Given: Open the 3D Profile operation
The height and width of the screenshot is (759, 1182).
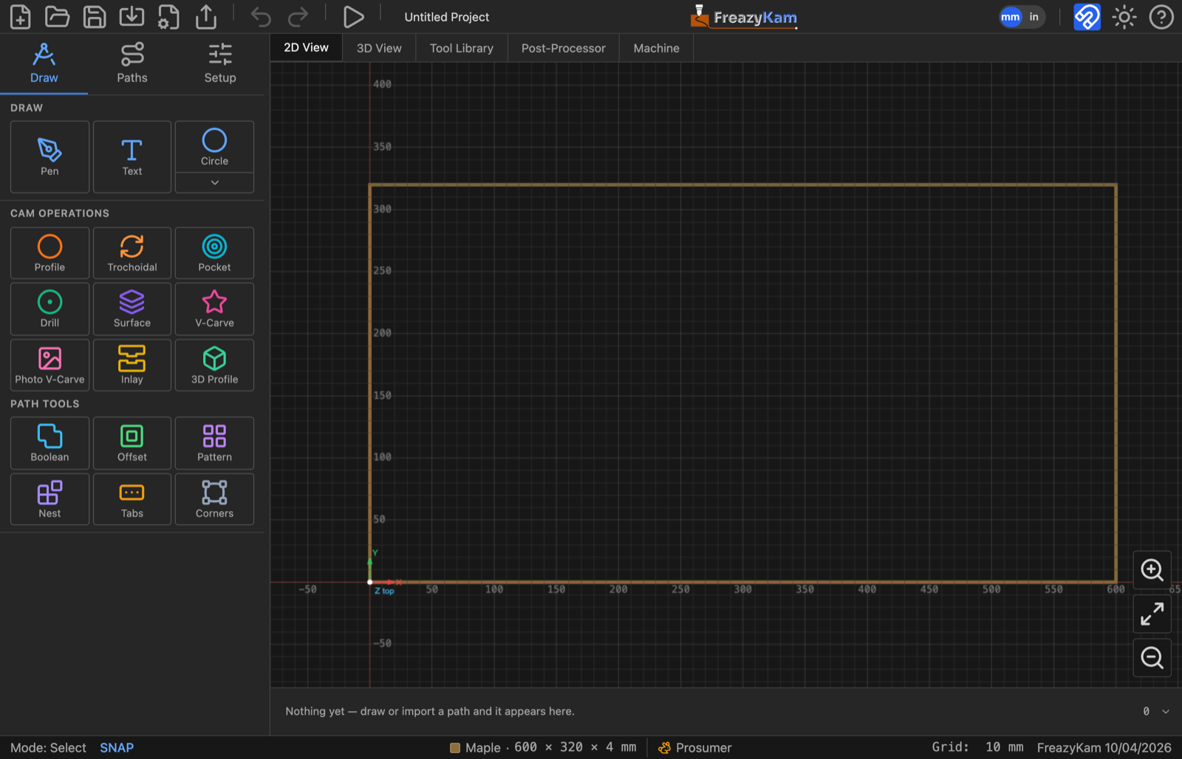Looking at the screenshot, I should (x=214, y=365).
